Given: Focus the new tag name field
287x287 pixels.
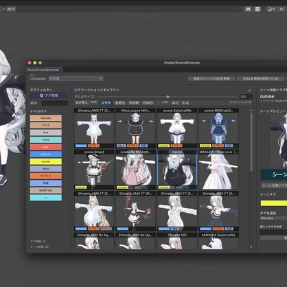Looking at the screenshot, I should tap(273, 233).
